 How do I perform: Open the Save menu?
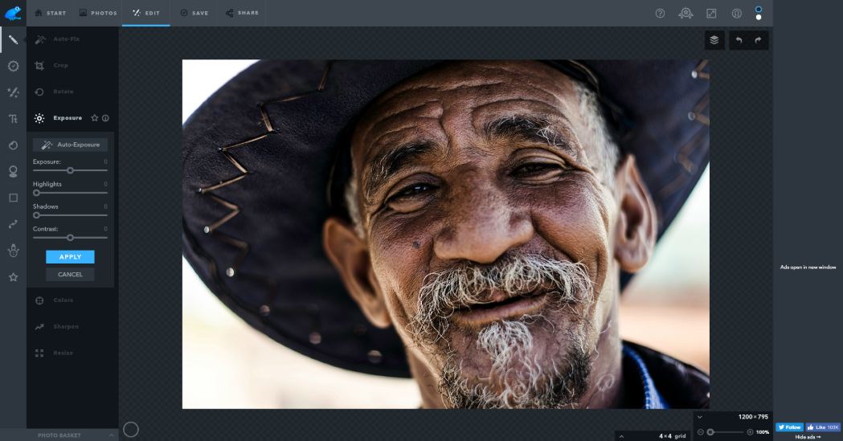coord(194,14)
